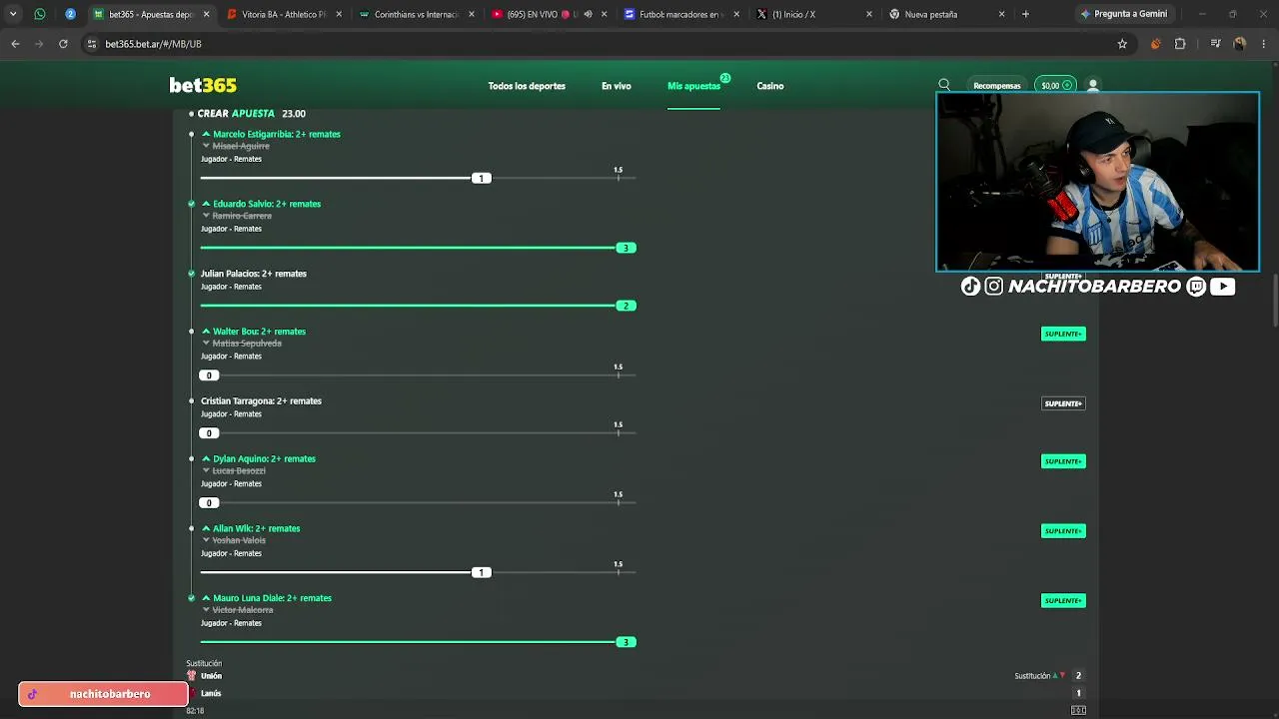Bookmark this page with the star icon
This screenshot has height=719, width=1279.
(x=1122, y=44)
